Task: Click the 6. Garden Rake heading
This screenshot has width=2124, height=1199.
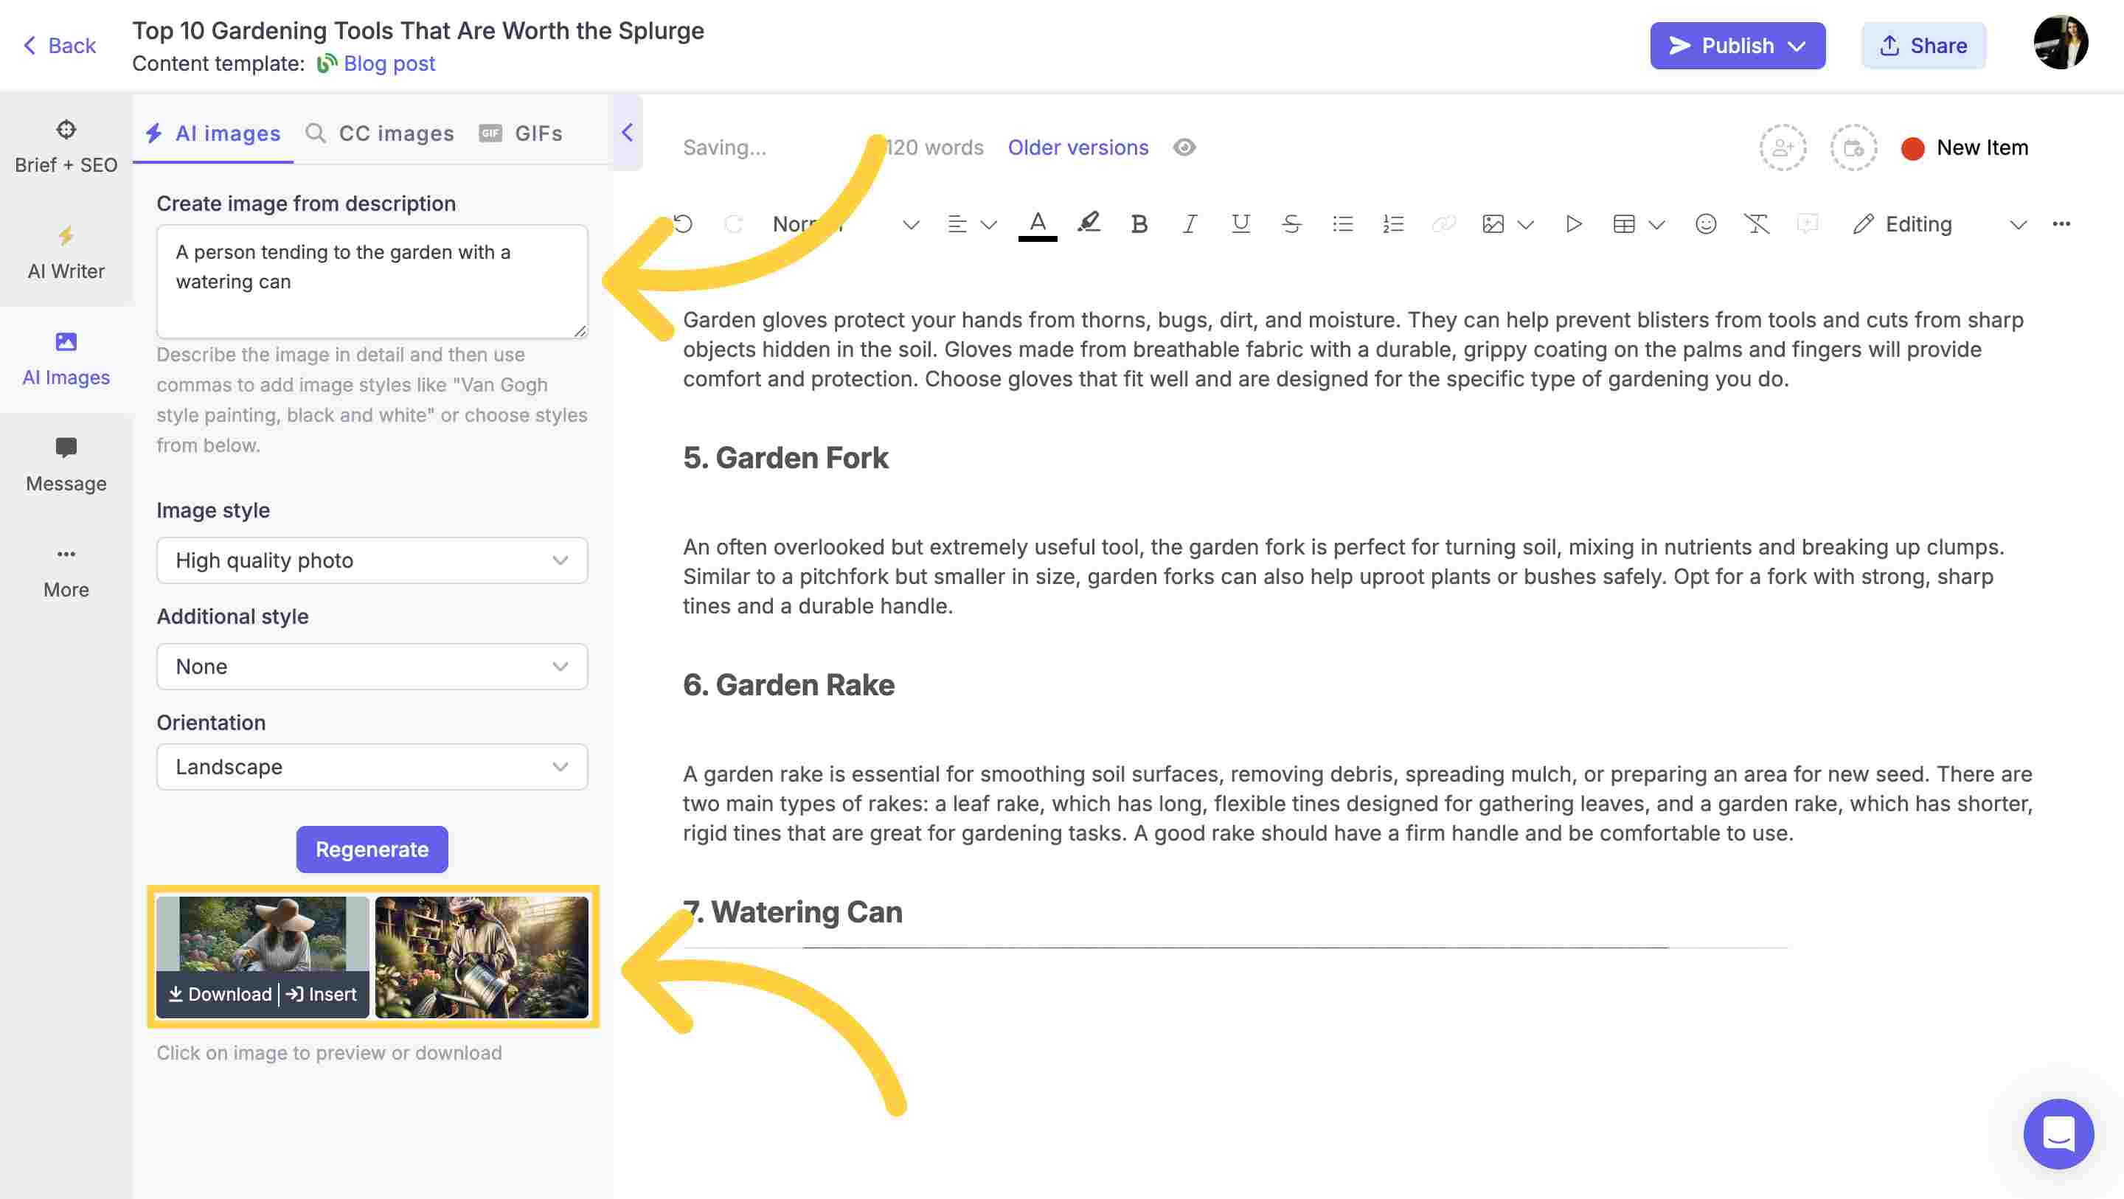Action: click(x=789, y=684)
